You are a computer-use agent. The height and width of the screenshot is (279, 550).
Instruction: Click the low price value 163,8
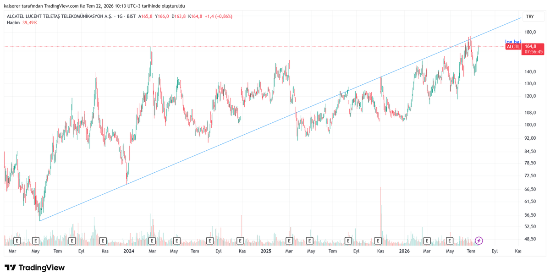[181, 16]
